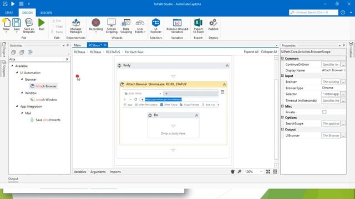Image resolution: width=355 pixels, height=199 pixels.
Task: Create a New project from ribbon
Action: click(6, 25)
